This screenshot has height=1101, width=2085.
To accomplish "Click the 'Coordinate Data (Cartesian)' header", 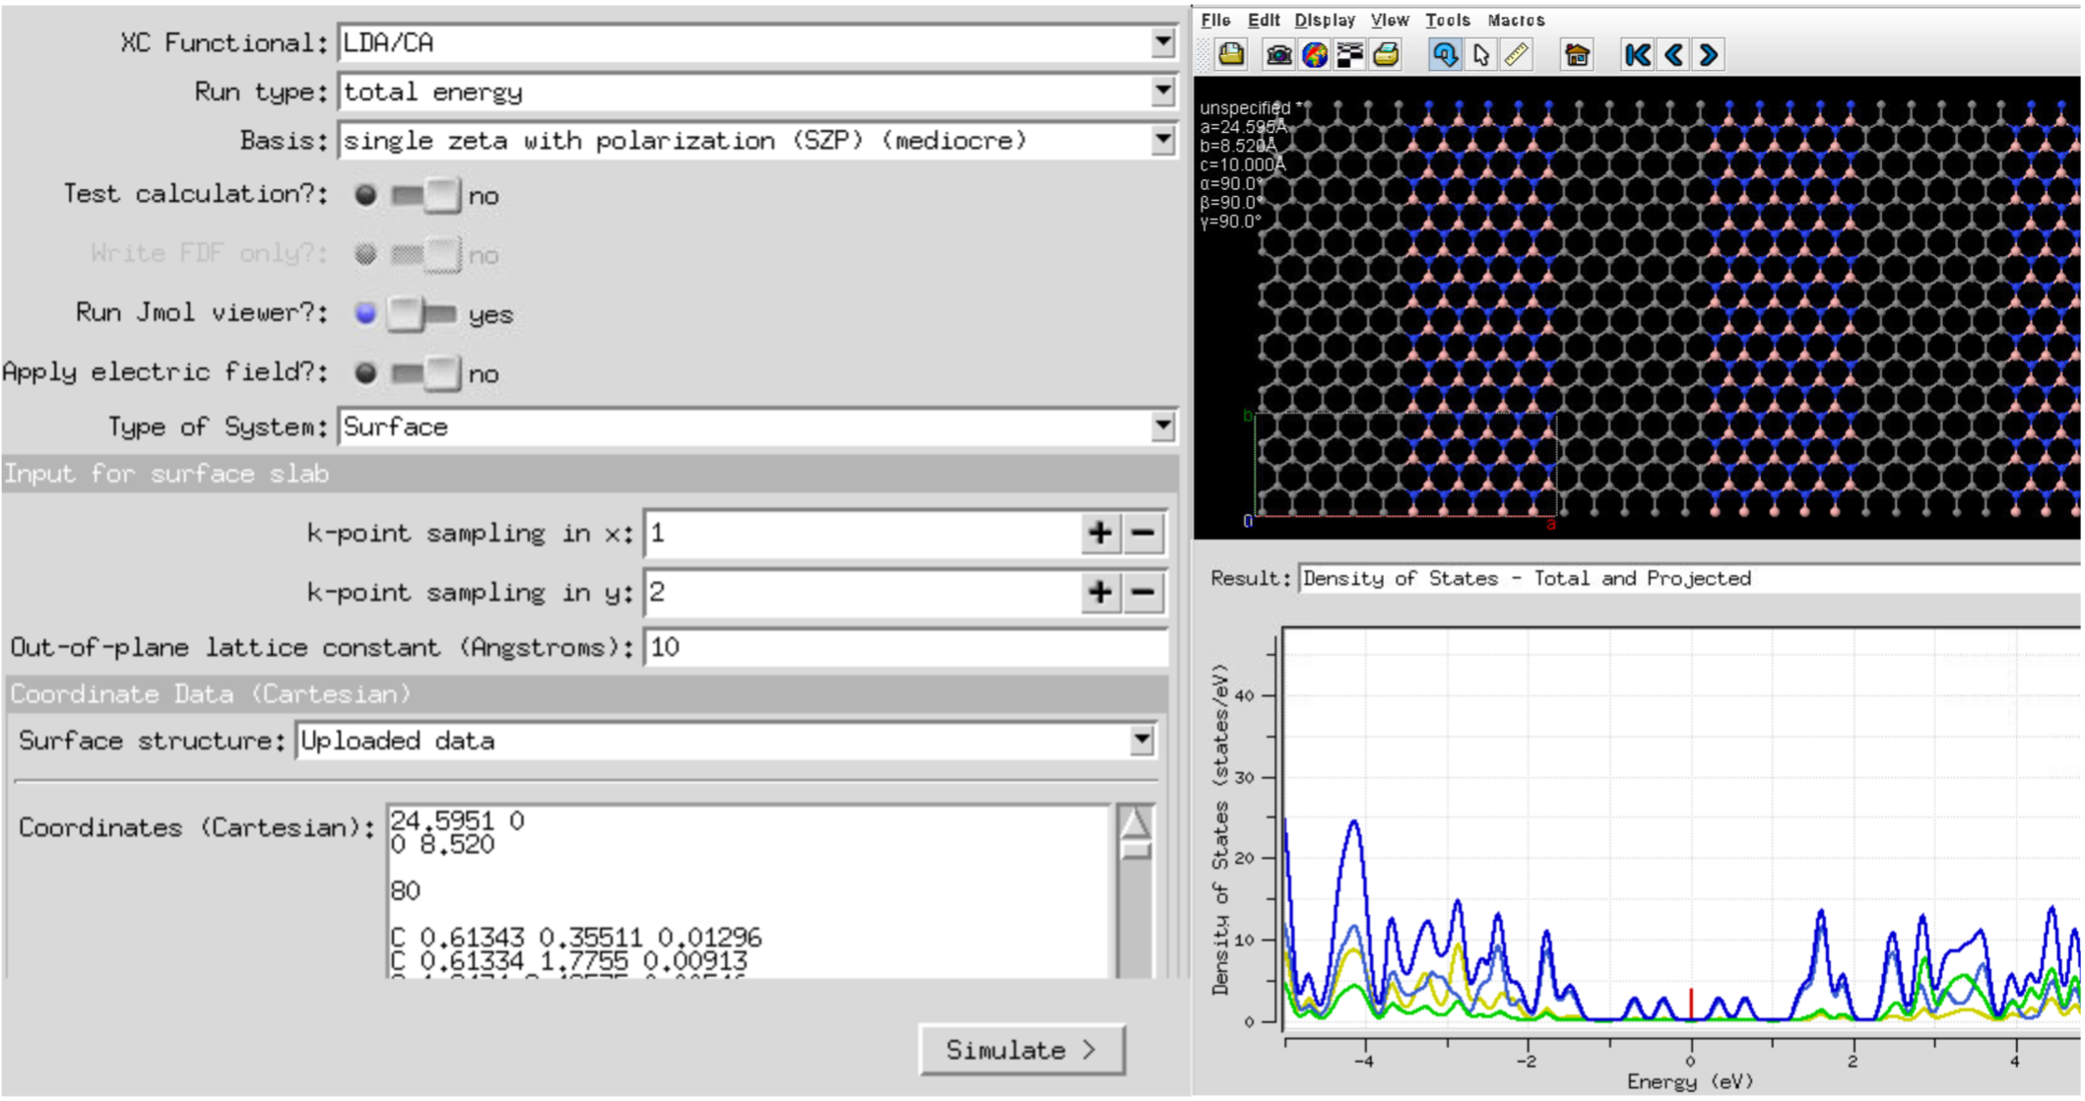I will pos(587,694).
